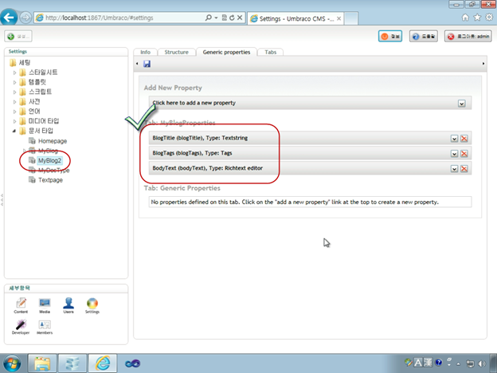
Task: Switch to the Structure tab
Action: (176, 52)
